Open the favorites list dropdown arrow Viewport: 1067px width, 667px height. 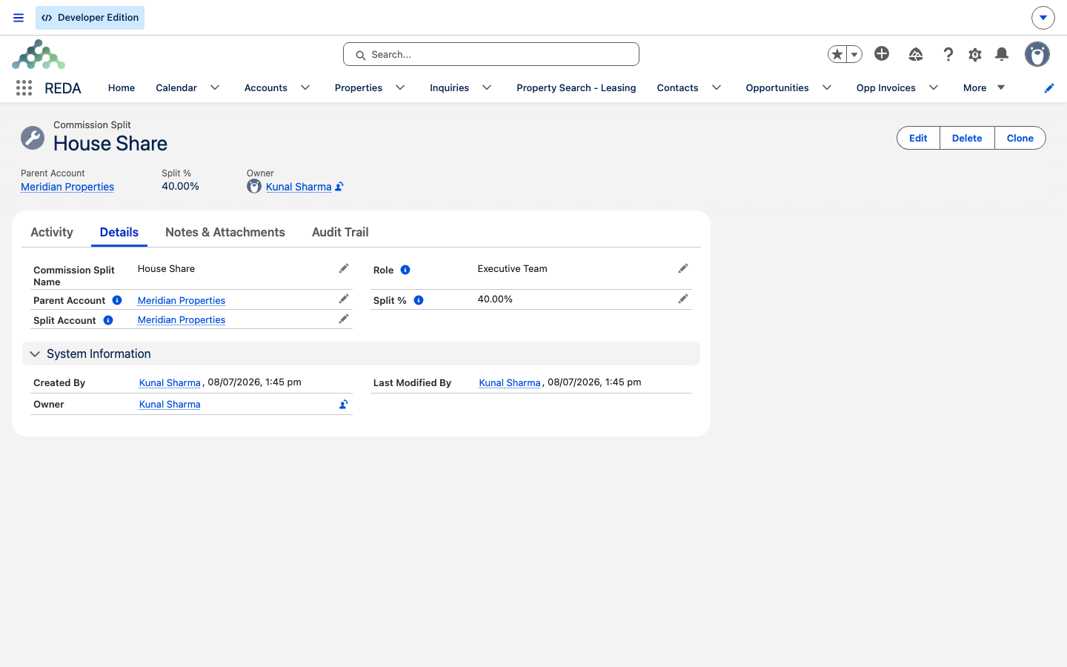854,54
